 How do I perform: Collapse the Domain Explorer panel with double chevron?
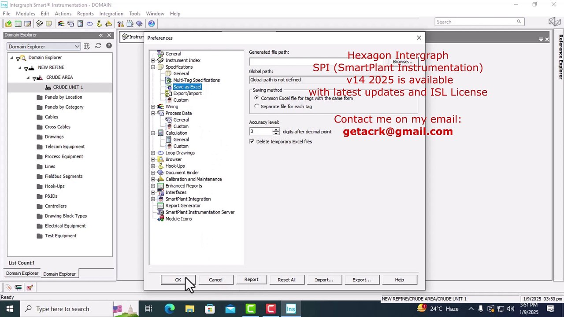[101, 35]
